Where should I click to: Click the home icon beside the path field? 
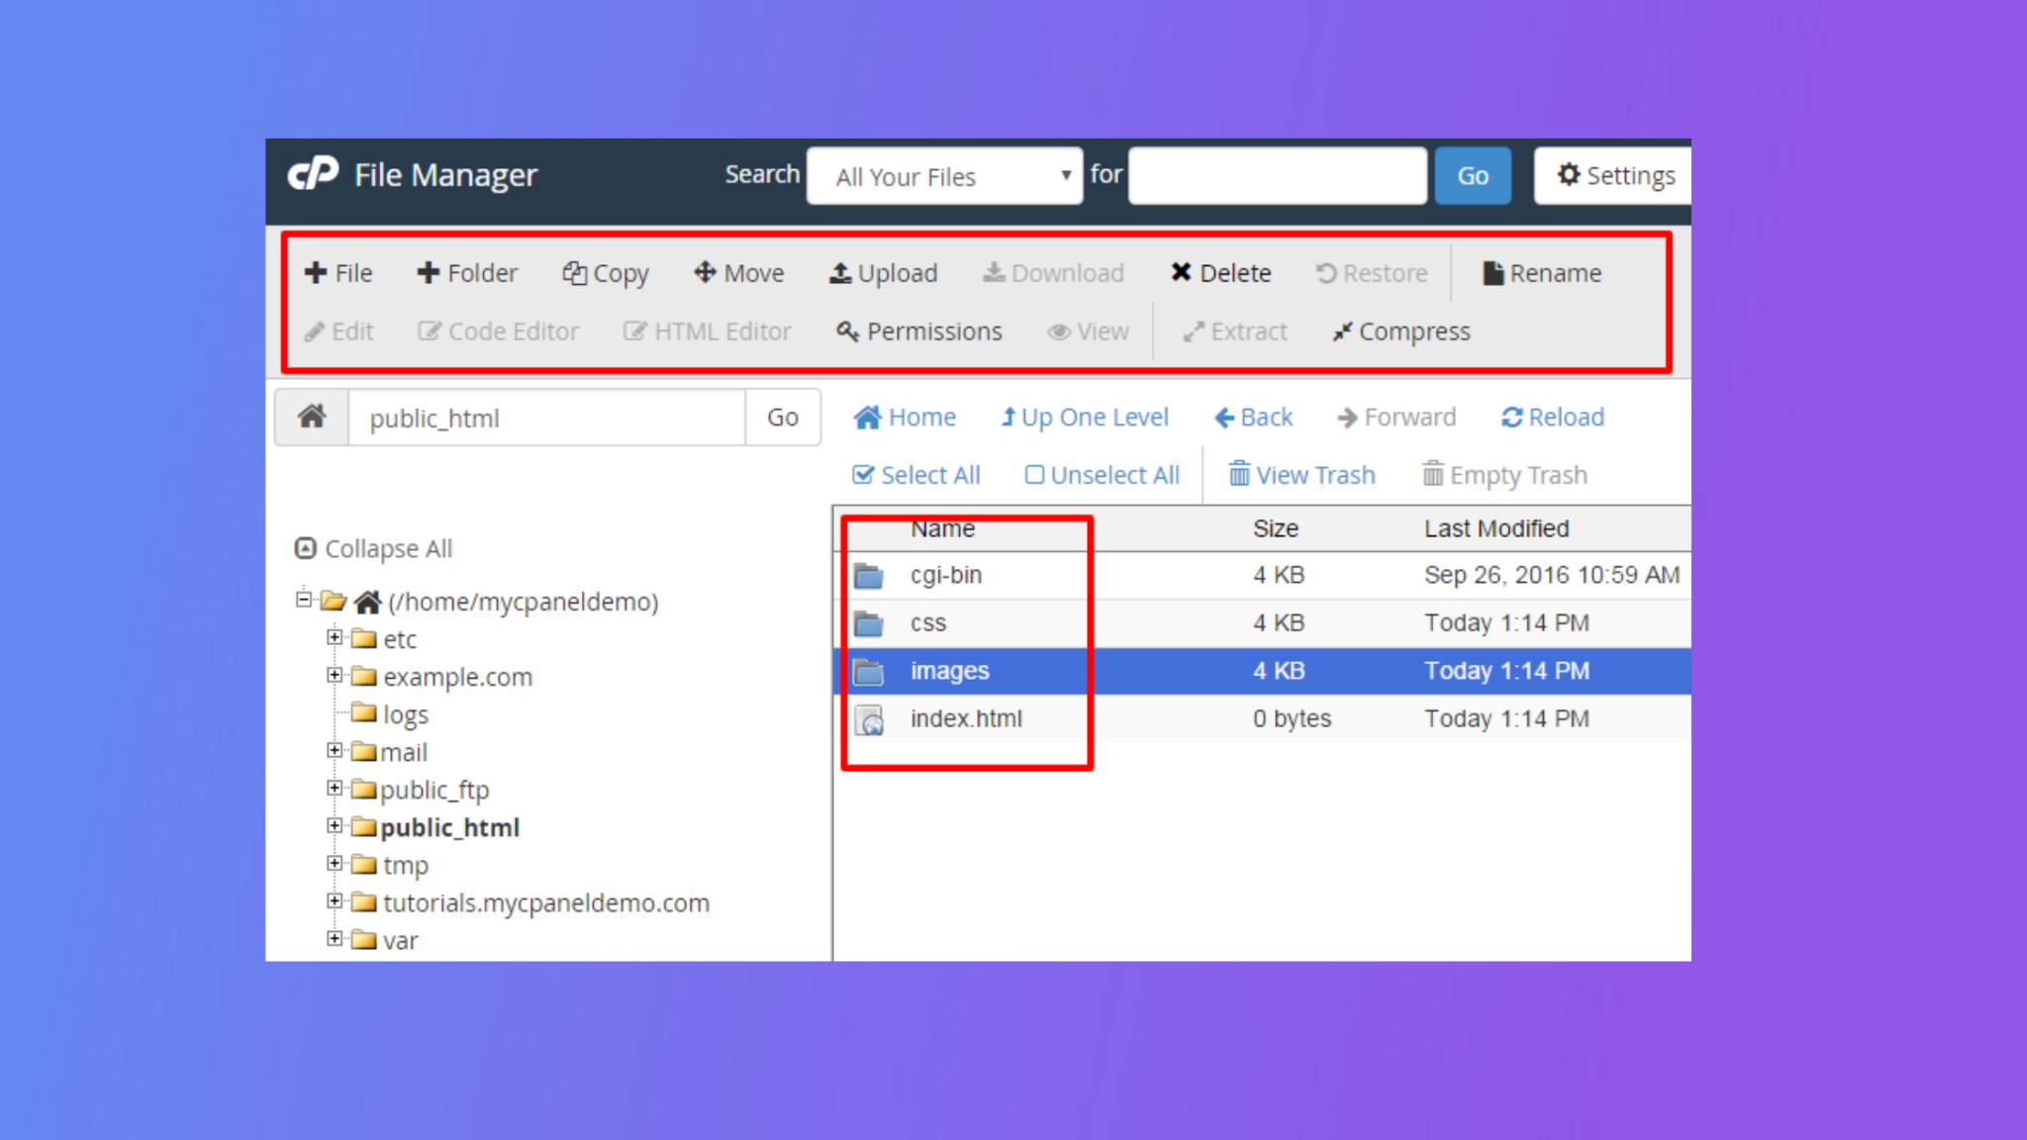tap(312, 417)
